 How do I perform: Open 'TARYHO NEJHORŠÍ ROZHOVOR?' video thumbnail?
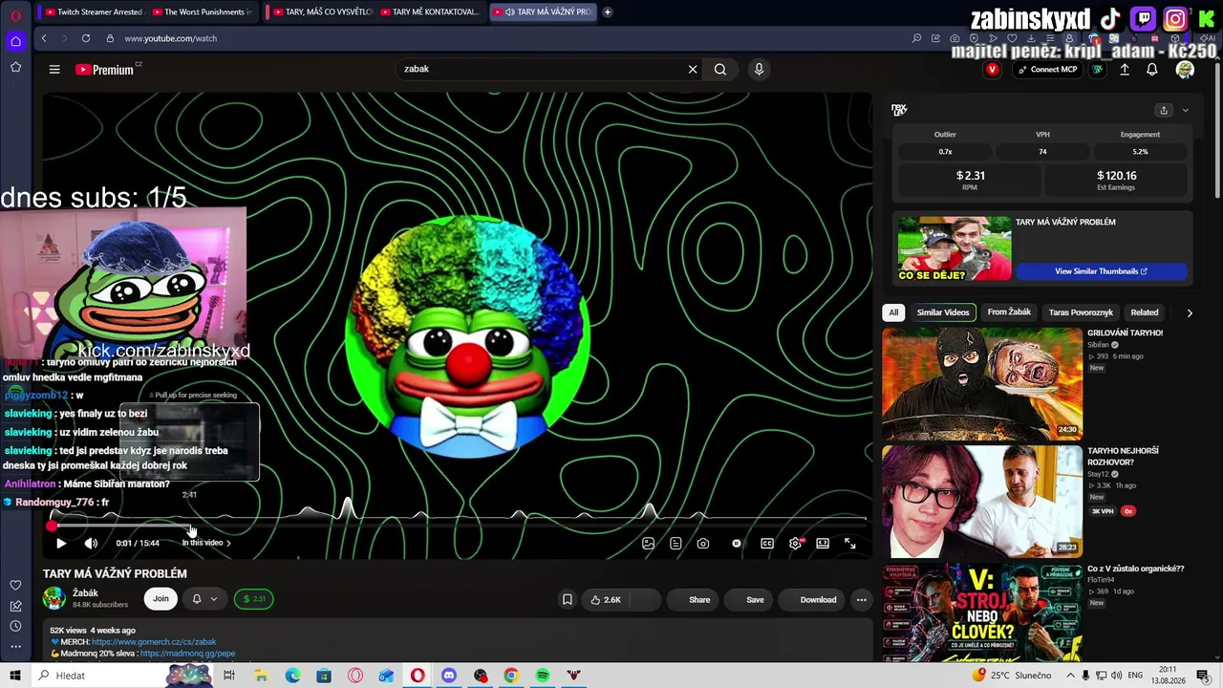[x=982, y=502]
